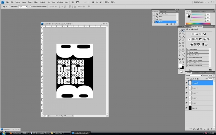Open the Normal blend mode dropdown
216x135 pixels.
194,75
